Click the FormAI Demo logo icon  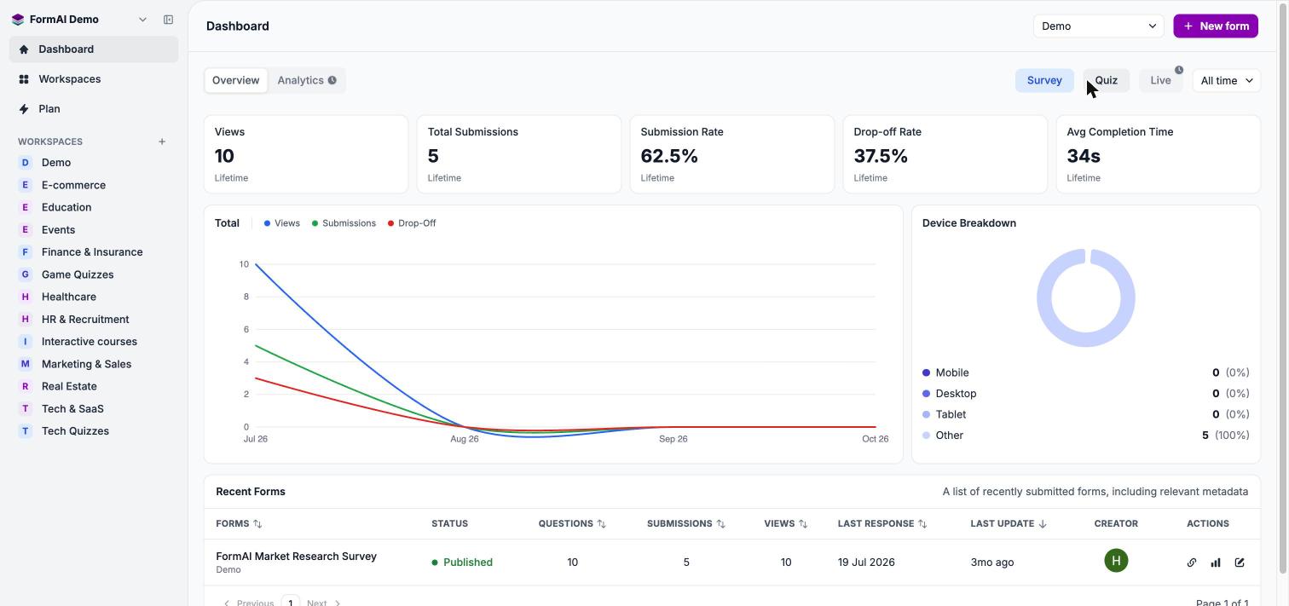pyautogui.click(x=18, y=20)
